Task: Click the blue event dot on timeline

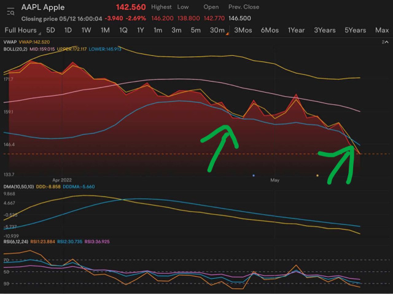Action: click(254, 176)
